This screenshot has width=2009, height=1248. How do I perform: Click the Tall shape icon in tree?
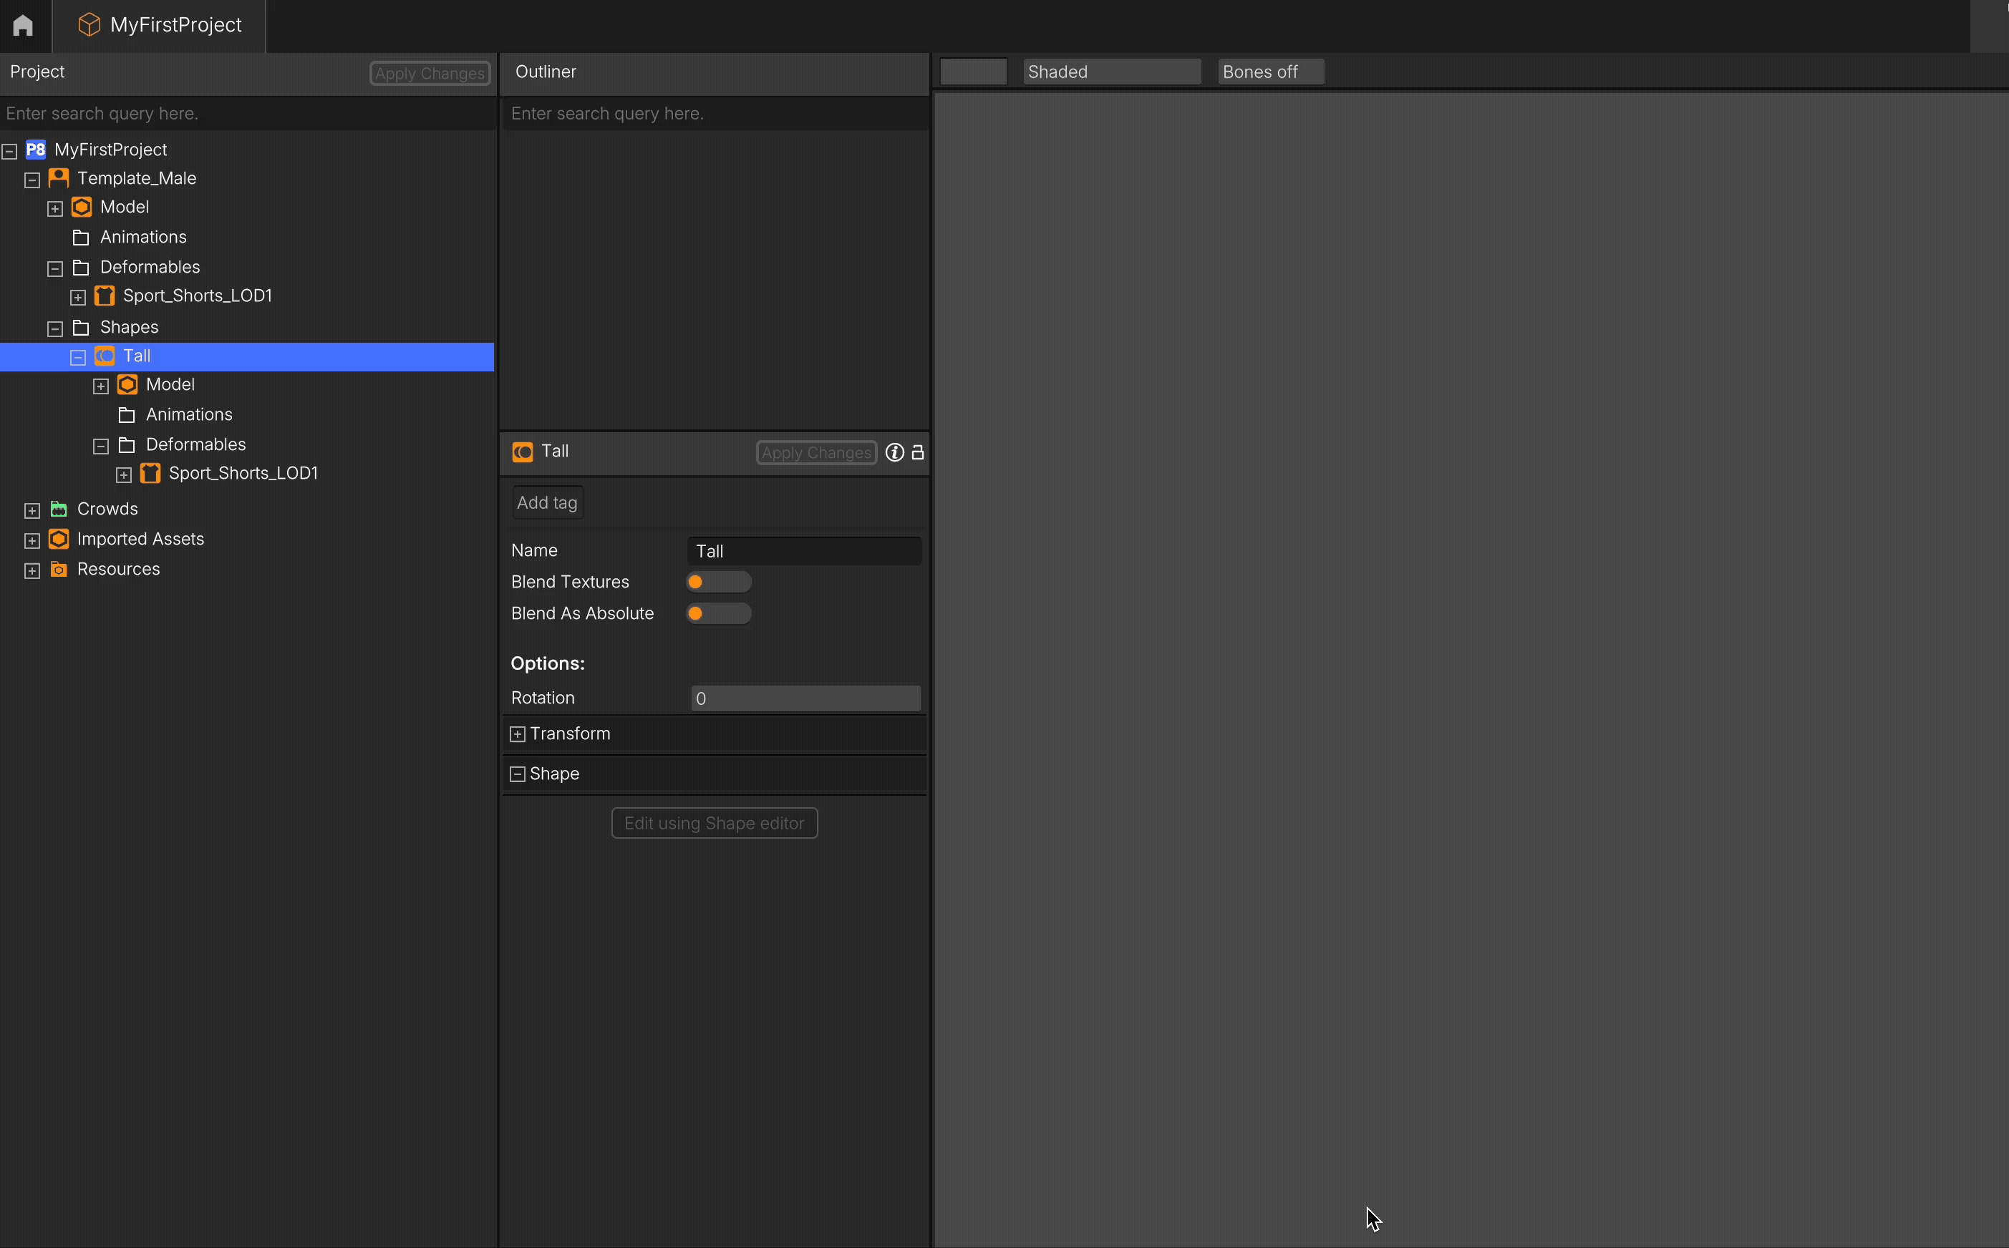(x=105, y=356)
